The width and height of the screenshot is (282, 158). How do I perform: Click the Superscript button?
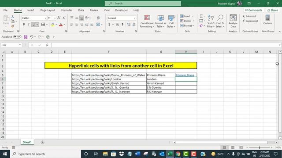[250, 21]
